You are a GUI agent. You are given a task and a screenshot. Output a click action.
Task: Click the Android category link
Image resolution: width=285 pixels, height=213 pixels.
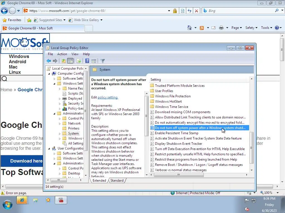tap(18, 62)
